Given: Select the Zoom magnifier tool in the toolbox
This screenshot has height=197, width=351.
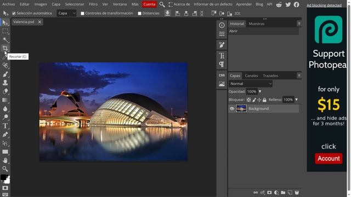Looking at the screenshot, I should pos(5,169).
